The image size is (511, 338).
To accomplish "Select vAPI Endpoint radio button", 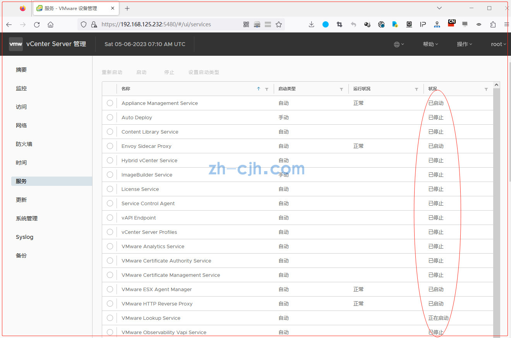I will click(x=110, y=218).
